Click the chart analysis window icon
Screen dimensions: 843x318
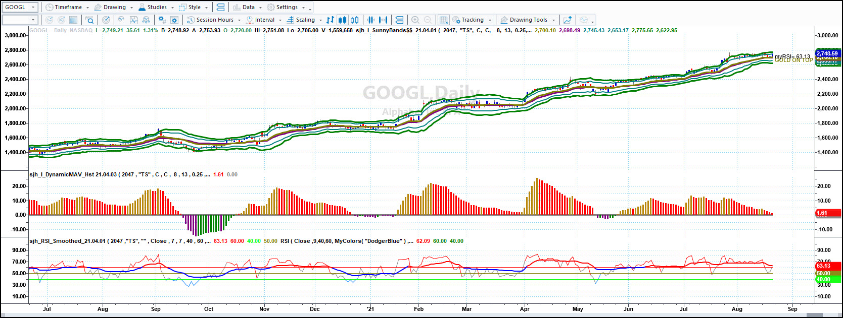[134, 20]
